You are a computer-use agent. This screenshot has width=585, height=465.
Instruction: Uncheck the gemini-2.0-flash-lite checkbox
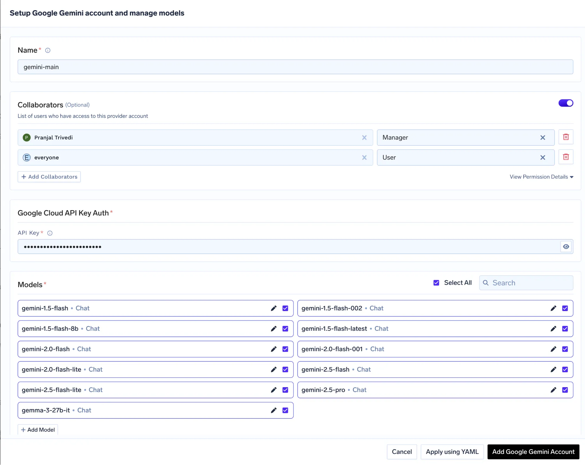click(x=285, y=369)
